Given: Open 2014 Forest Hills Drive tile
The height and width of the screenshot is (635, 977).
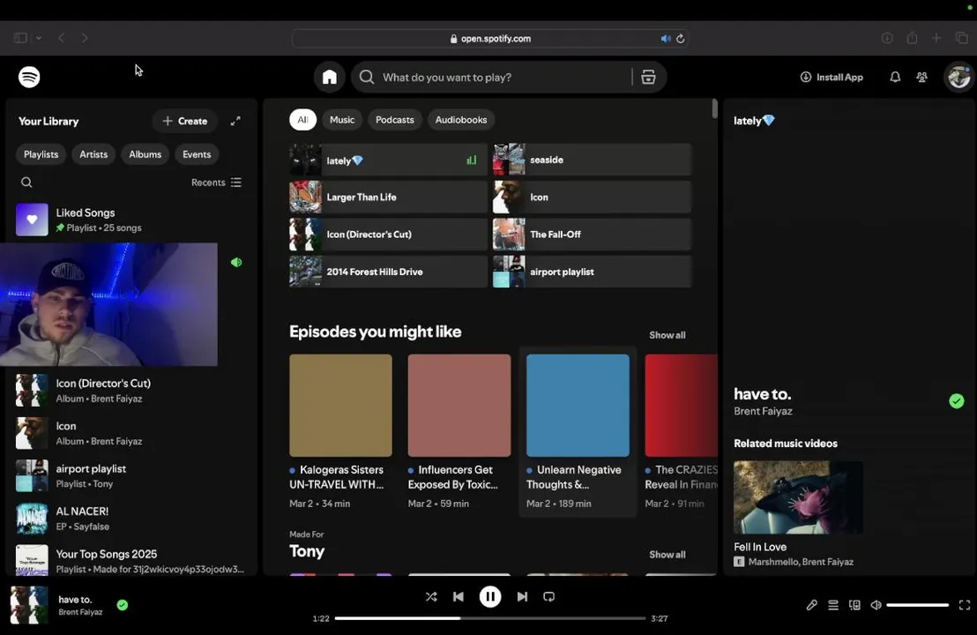Looking at the screenshot, I should coord(388,272).
